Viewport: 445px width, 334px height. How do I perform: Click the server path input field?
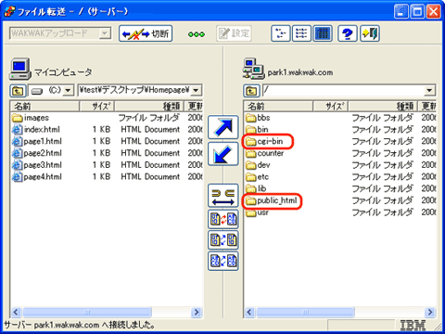coord(343,91)
